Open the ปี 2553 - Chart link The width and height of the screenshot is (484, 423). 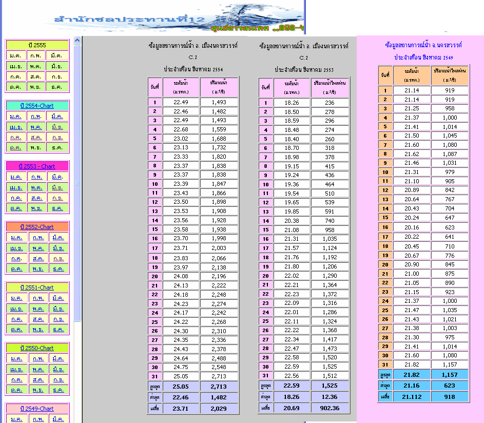pyautogui.click(x=37, y=166)
